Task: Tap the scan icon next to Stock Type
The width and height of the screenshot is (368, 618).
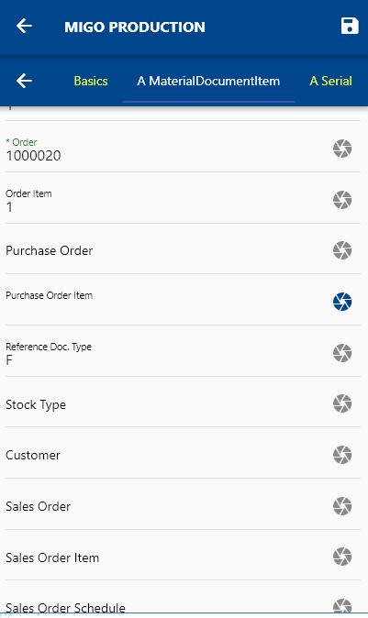Action: coord(342,403)
